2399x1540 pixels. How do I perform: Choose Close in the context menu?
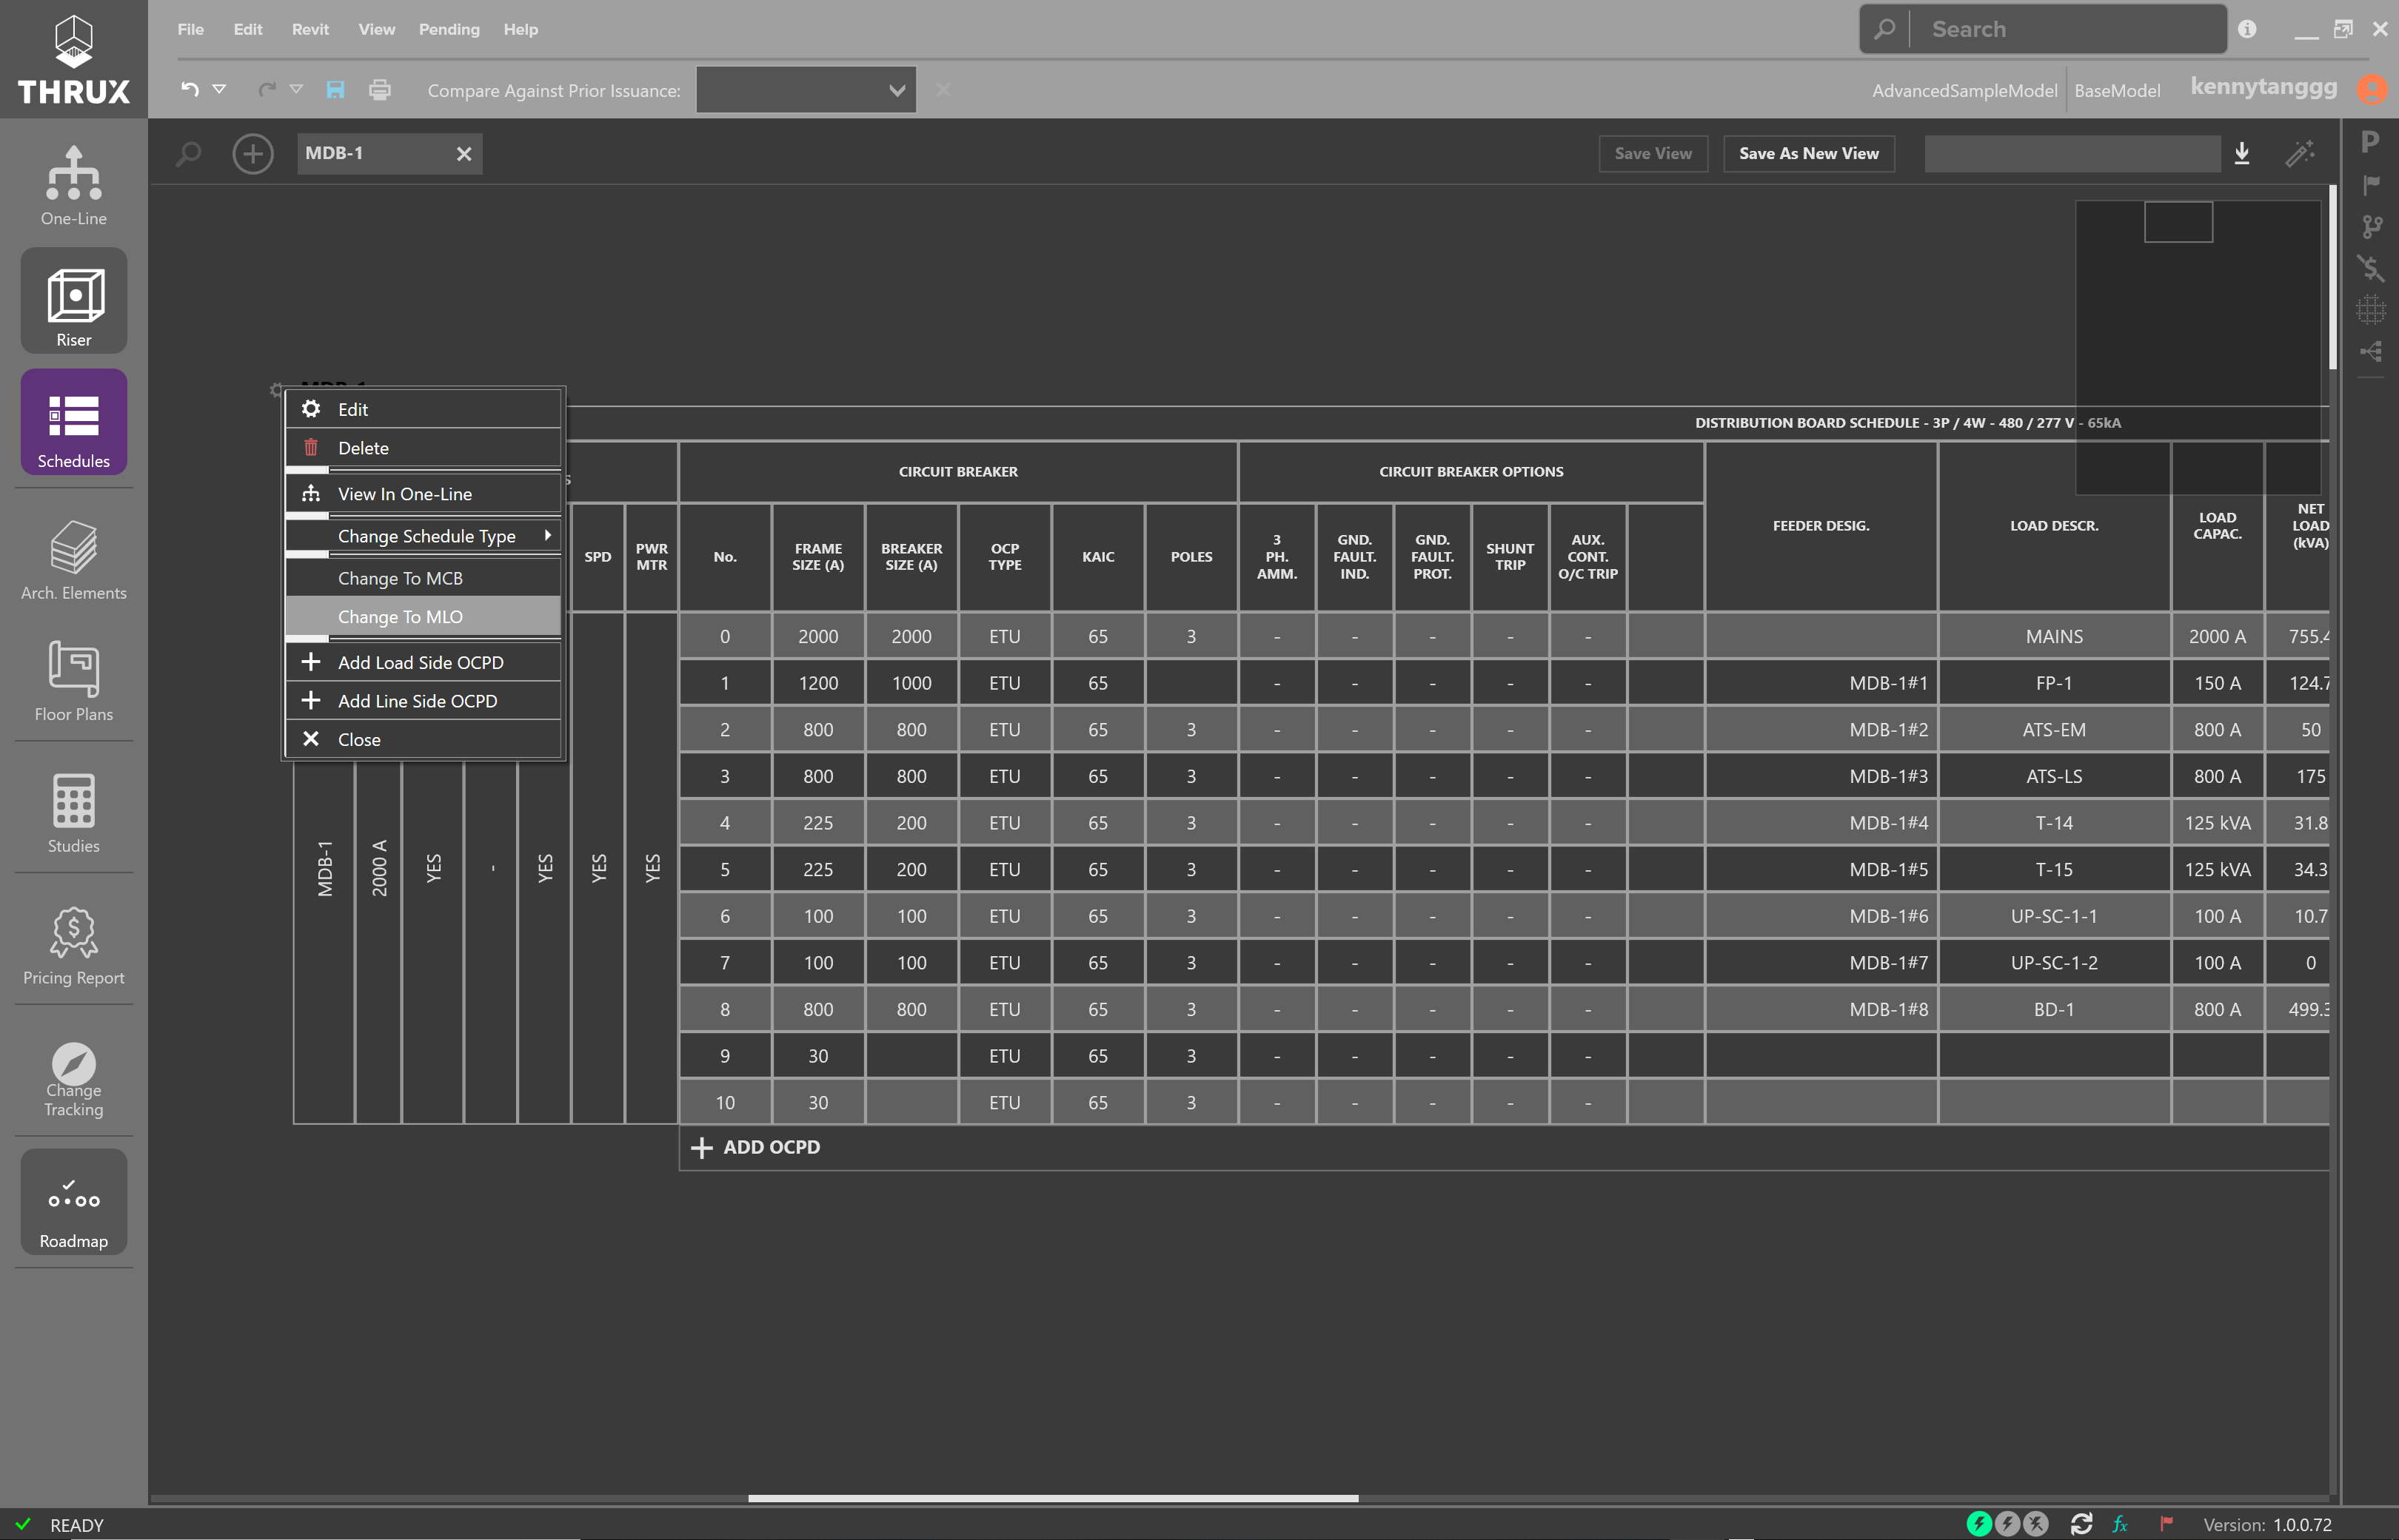422,740
